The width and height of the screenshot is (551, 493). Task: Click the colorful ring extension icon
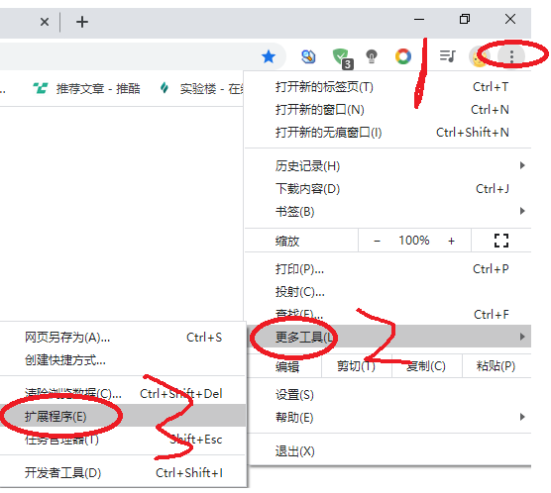click(x=403, y=56)
